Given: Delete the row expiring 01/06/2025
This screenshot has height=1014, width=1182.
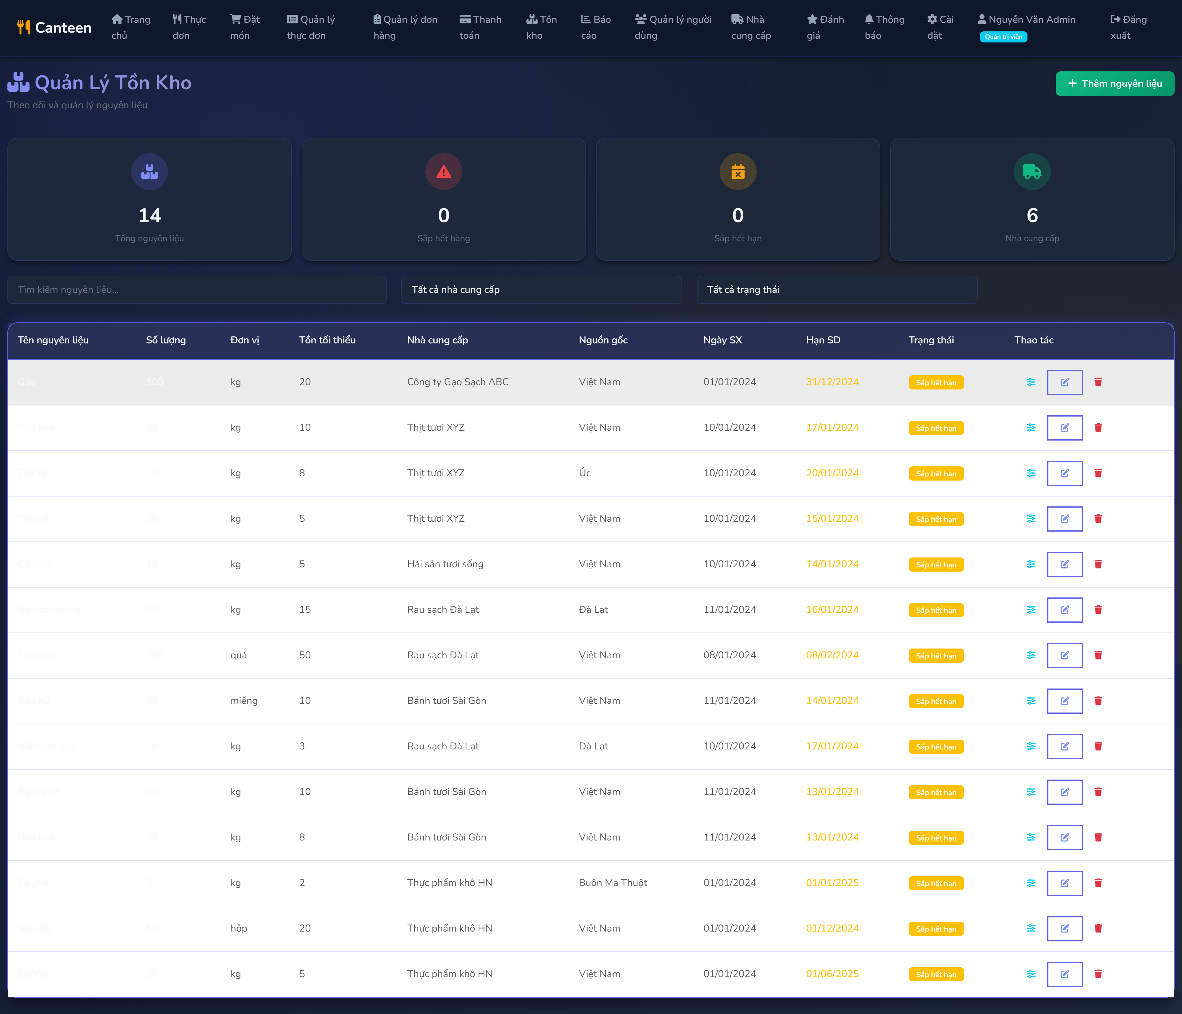Looking at the screenshot, I should pyautogui.click(x=1098, y=974).
